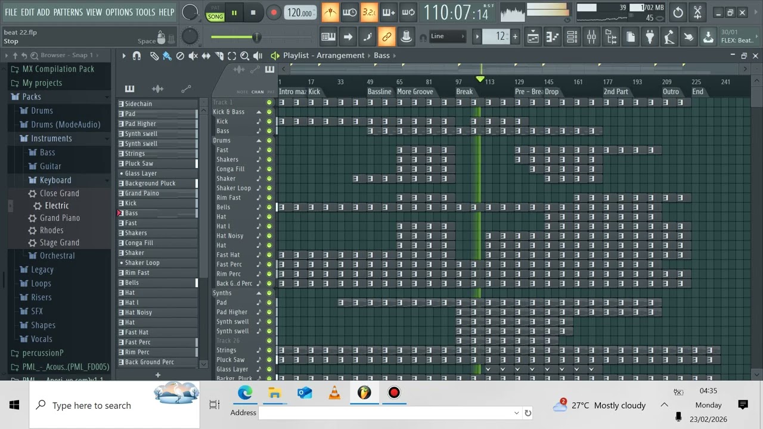Toggle link to controller chain icon
763x429 pixels.
[387, 37]
